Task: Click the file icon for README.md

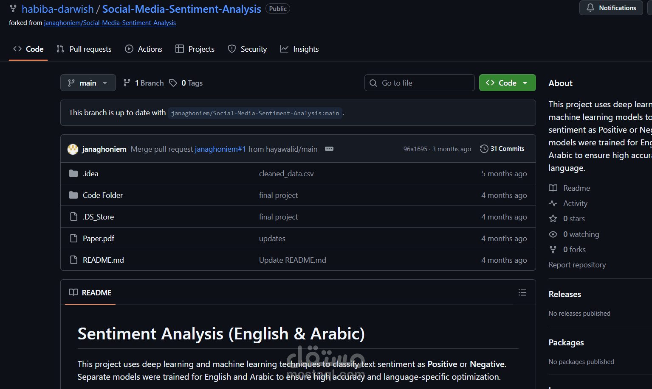Action: coord(73,260)
